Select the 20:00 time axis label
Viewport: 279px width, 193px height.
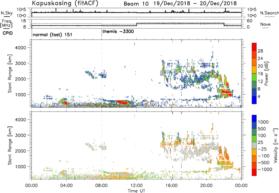click(x=206, y=186)
